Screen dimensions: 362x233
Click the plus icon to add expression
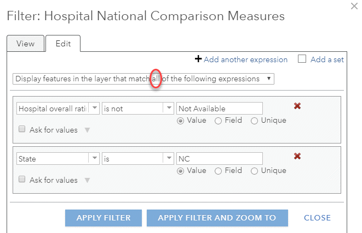[198, 59]
